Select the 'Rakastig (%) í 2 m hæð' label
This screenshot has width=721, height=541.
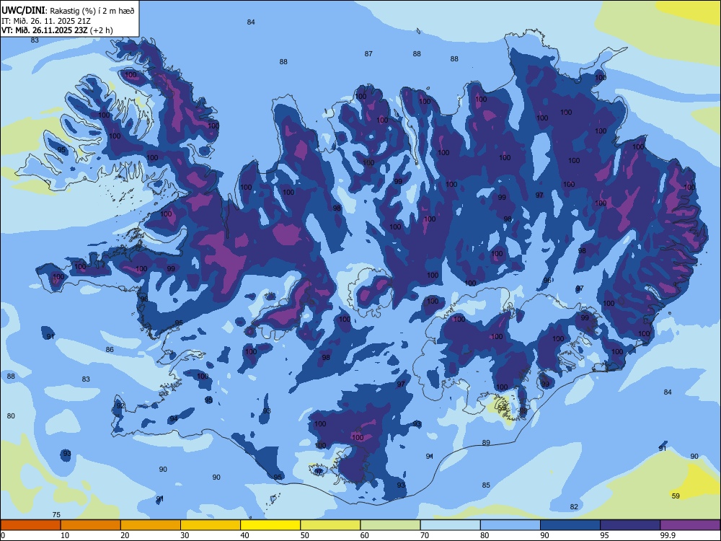tap(92, 11)
